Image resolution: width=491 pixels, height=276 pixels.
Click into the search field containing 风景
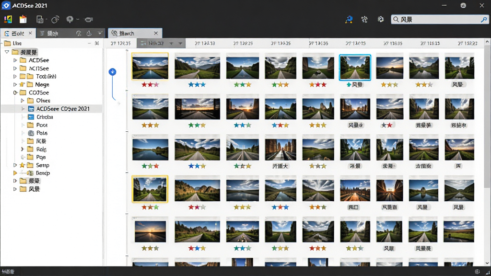pyautogui.click(x=438, y=19)
